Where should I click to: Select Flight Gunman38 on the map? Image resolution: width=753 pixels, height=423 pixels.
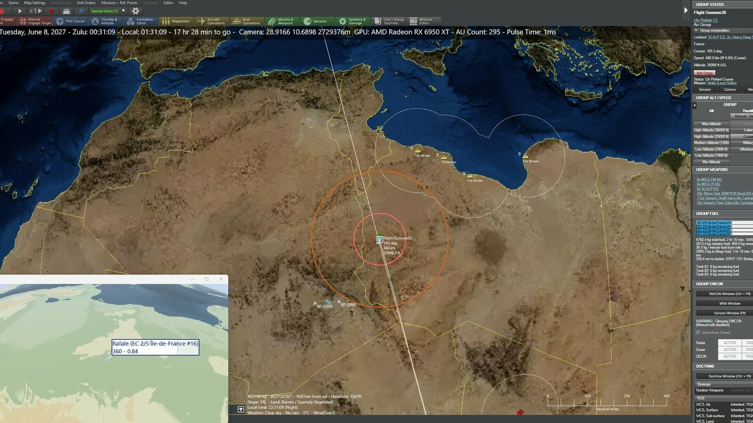coord(379,238)
